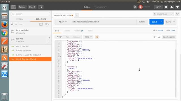The height and width of the screenshot is (101, 181).
Task: Click the Save button
Action: pos(169,22)
